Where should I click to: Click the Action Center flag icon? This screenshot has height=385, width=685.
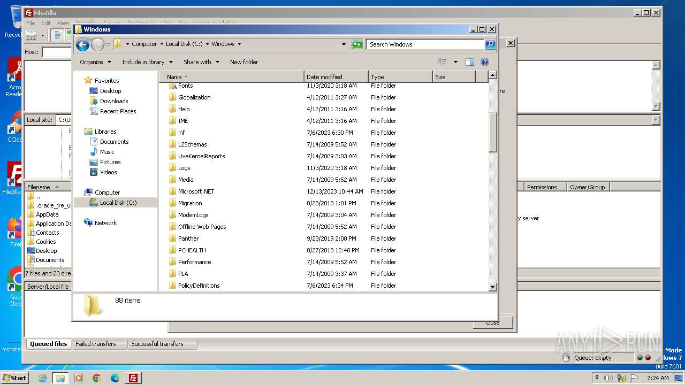tap(634, 378)
